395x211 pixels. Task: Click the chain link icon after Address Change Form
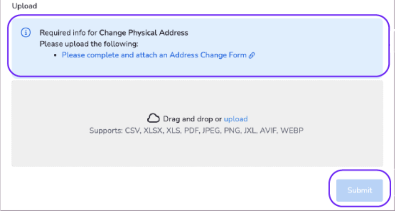click(252, 56)
